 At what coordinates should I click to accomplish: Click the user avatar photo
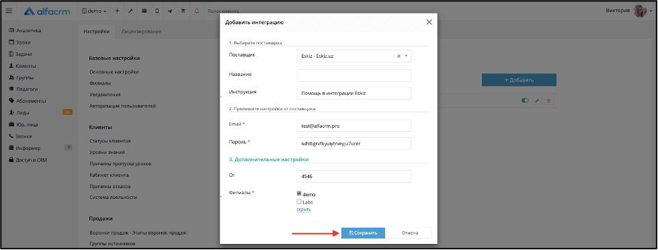coord(640,11)
